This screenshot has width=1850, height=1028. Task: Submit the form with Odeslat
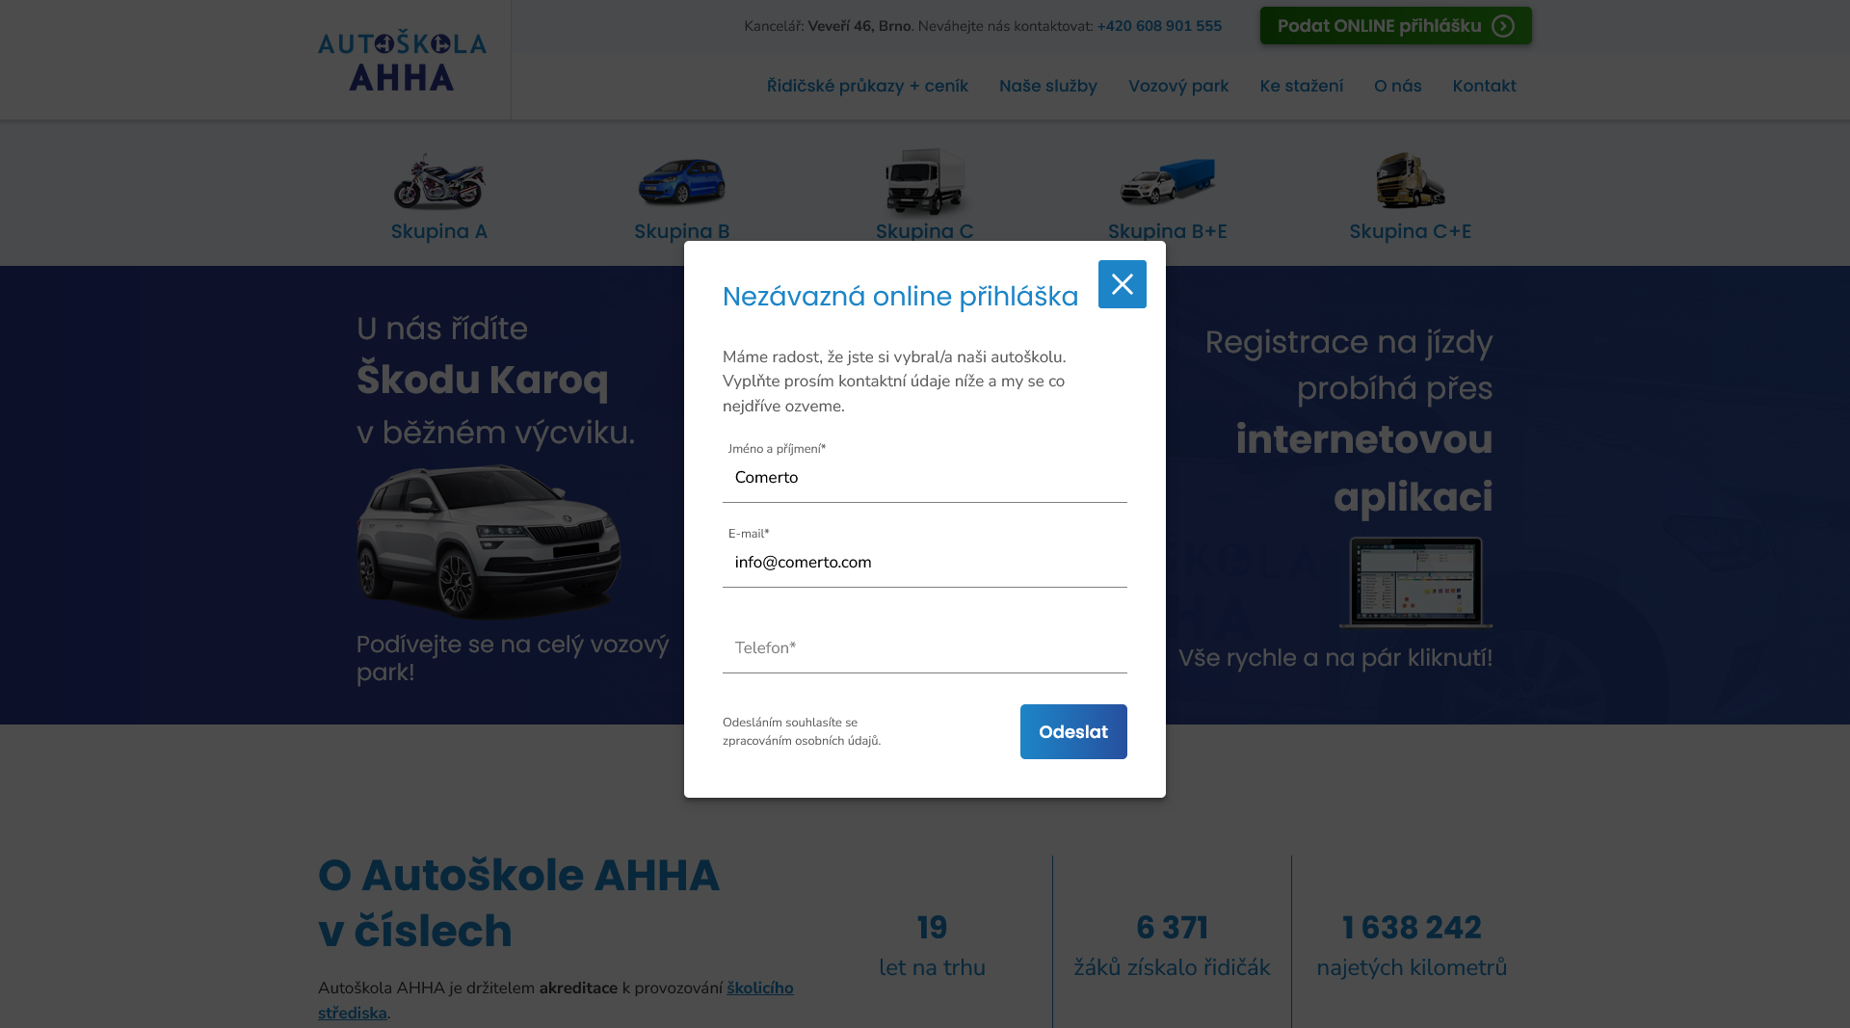pyautogui.click(x=1072, y=731)
